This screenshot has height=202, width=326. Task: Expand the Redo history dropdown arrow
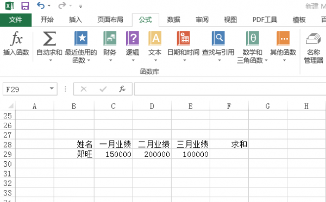tap(71, 6)
